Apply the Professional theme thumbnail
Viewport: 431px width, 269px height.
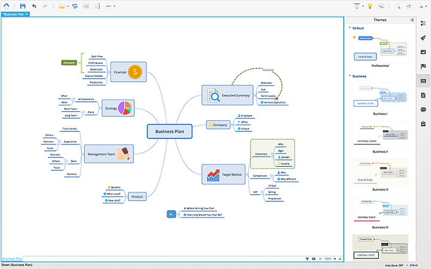click(x=380, y=49)
